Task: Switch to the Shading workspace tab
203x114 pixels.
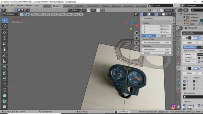Action: pos(105,6)
